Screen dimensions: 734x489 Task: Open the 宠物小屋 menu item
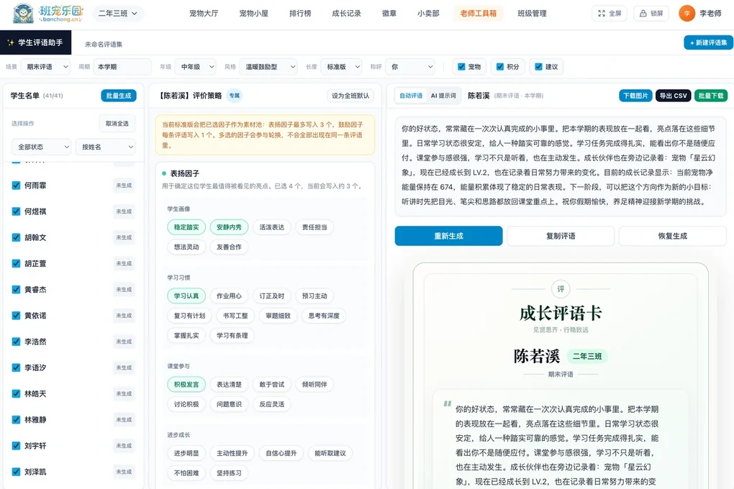(x=254, y=14)
